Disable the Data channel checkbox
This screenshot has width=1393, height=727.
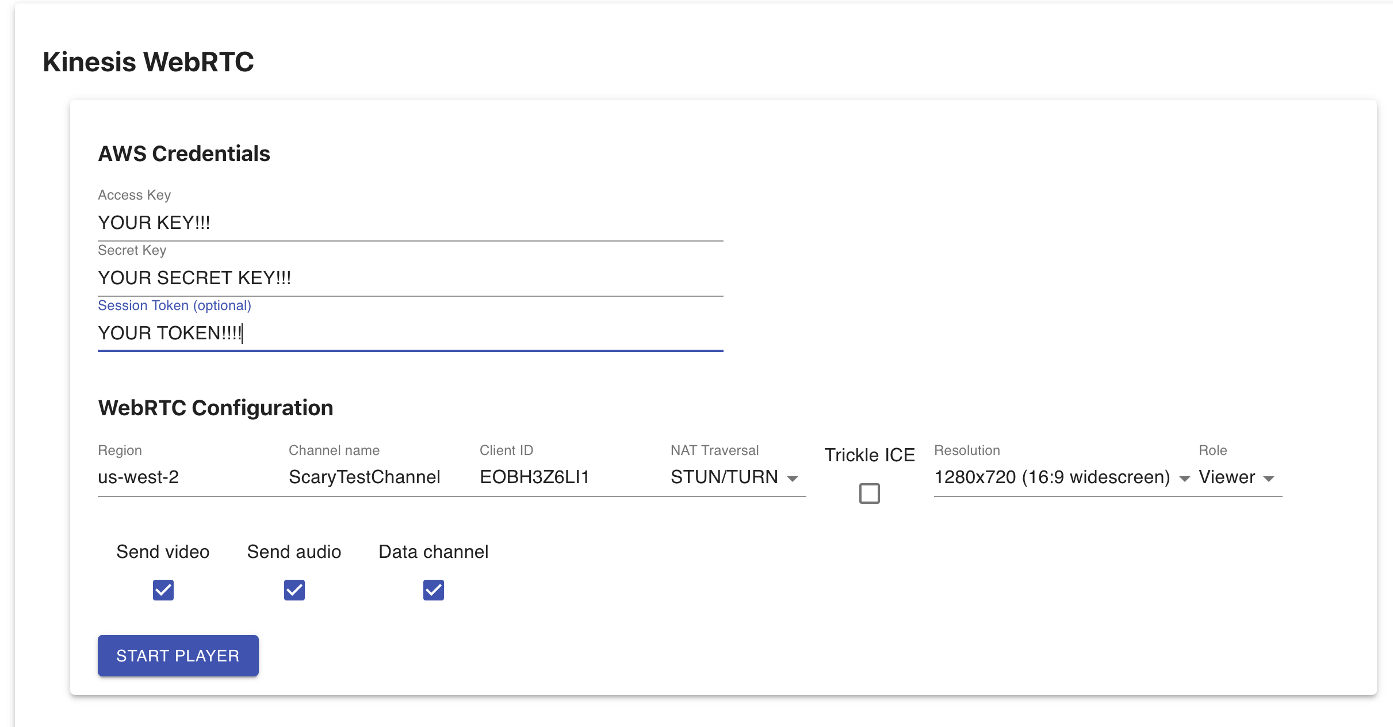434,590
